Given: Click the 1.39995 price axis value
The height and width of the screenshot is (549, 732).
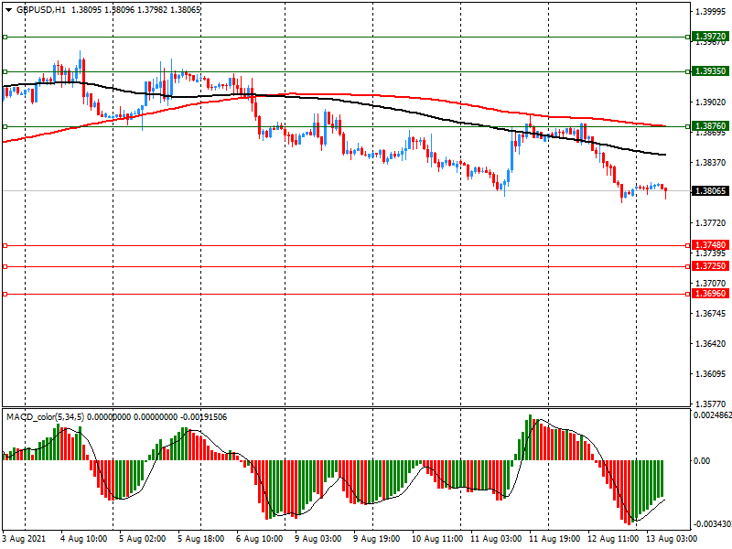Looking at the screenshot, I should coord(711,12).
